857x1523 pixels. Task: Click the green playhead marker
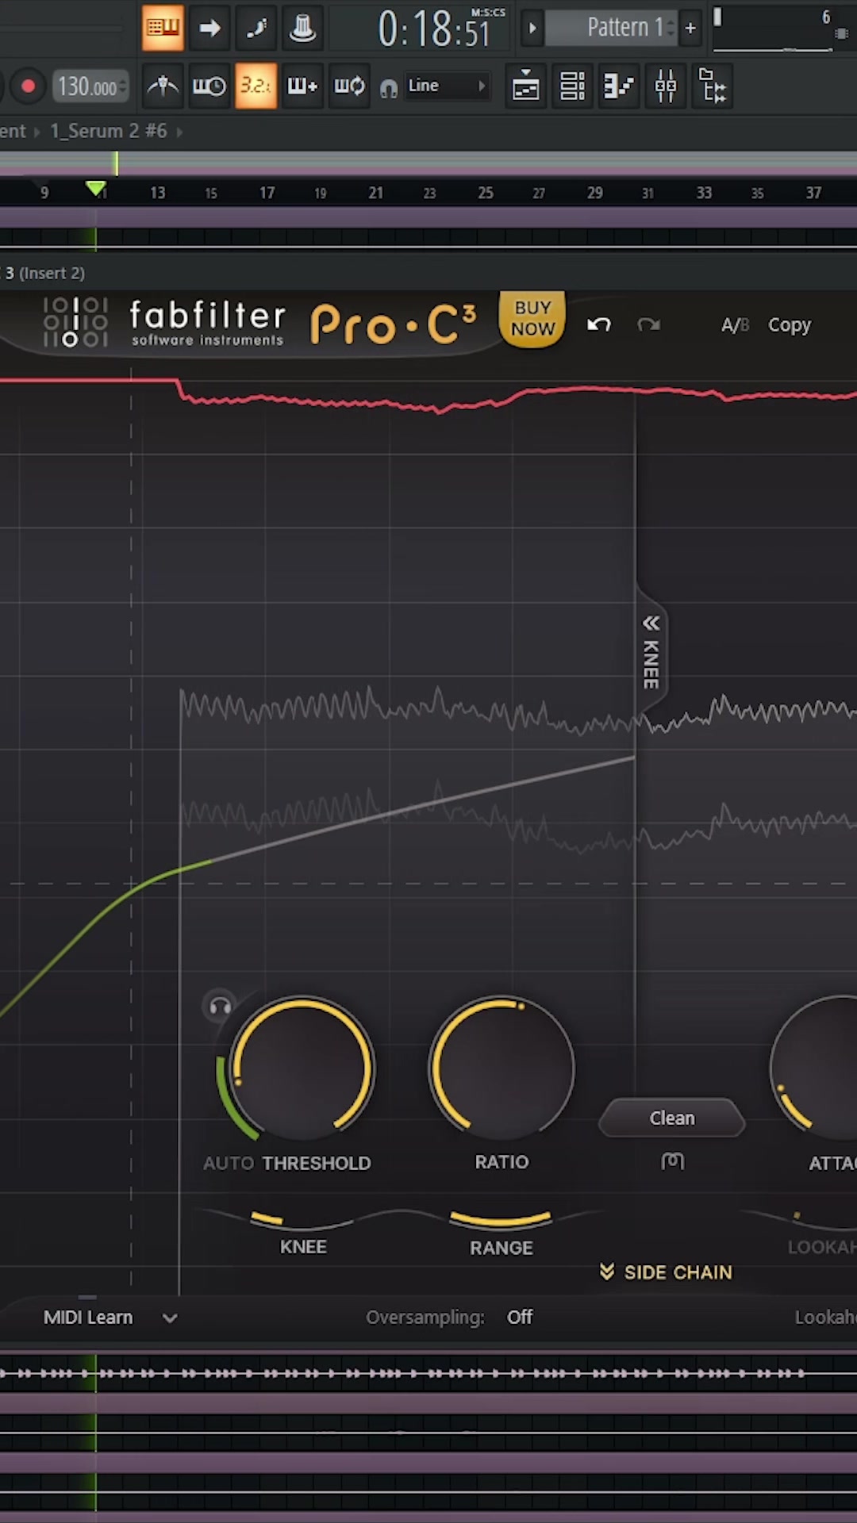[x=96, y=189]
